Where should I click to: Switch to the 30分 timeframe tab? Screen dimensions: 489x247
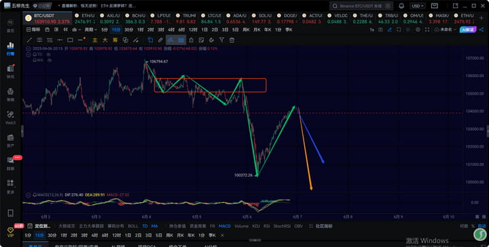tap(128, 30)
